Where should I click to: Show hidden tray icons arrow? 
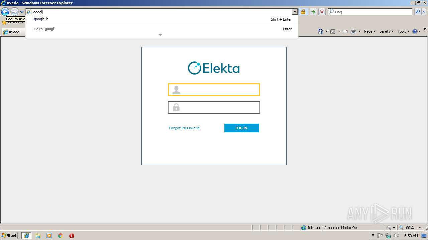pyautogui.click(x=373, y=236)
